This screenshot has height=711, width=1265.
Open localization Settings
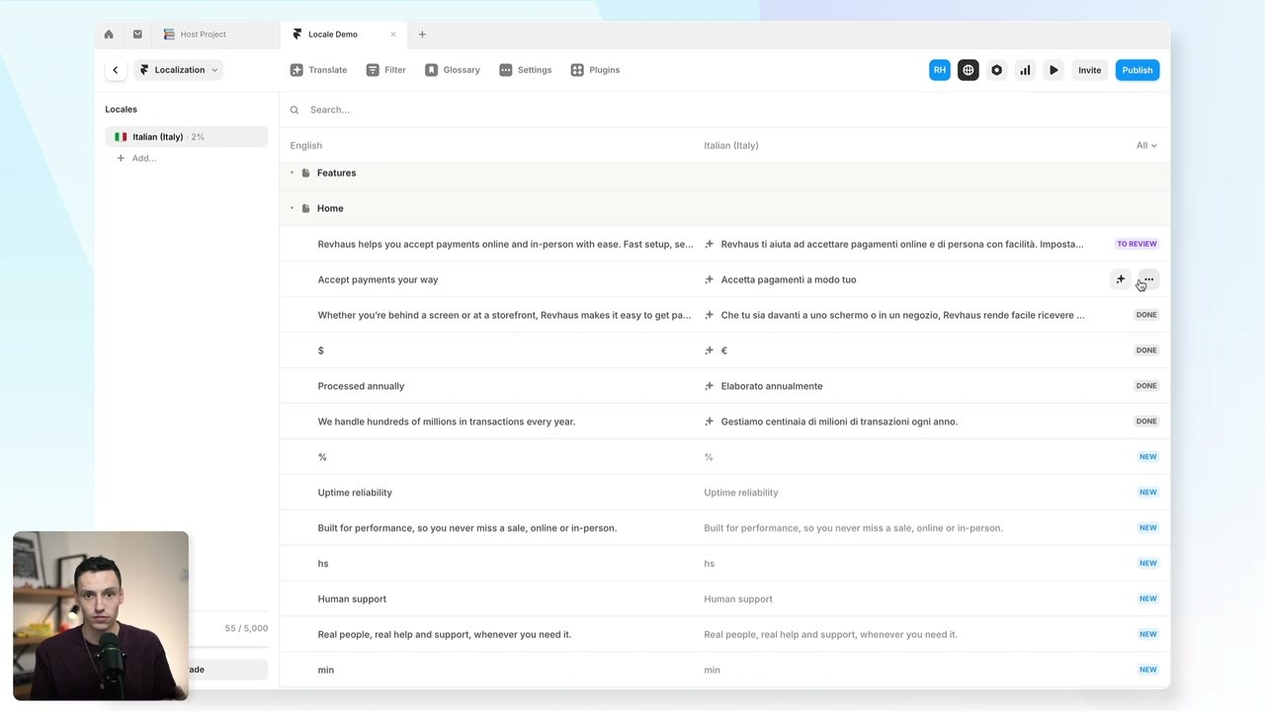pyautogui.click(x=526, y=70)
